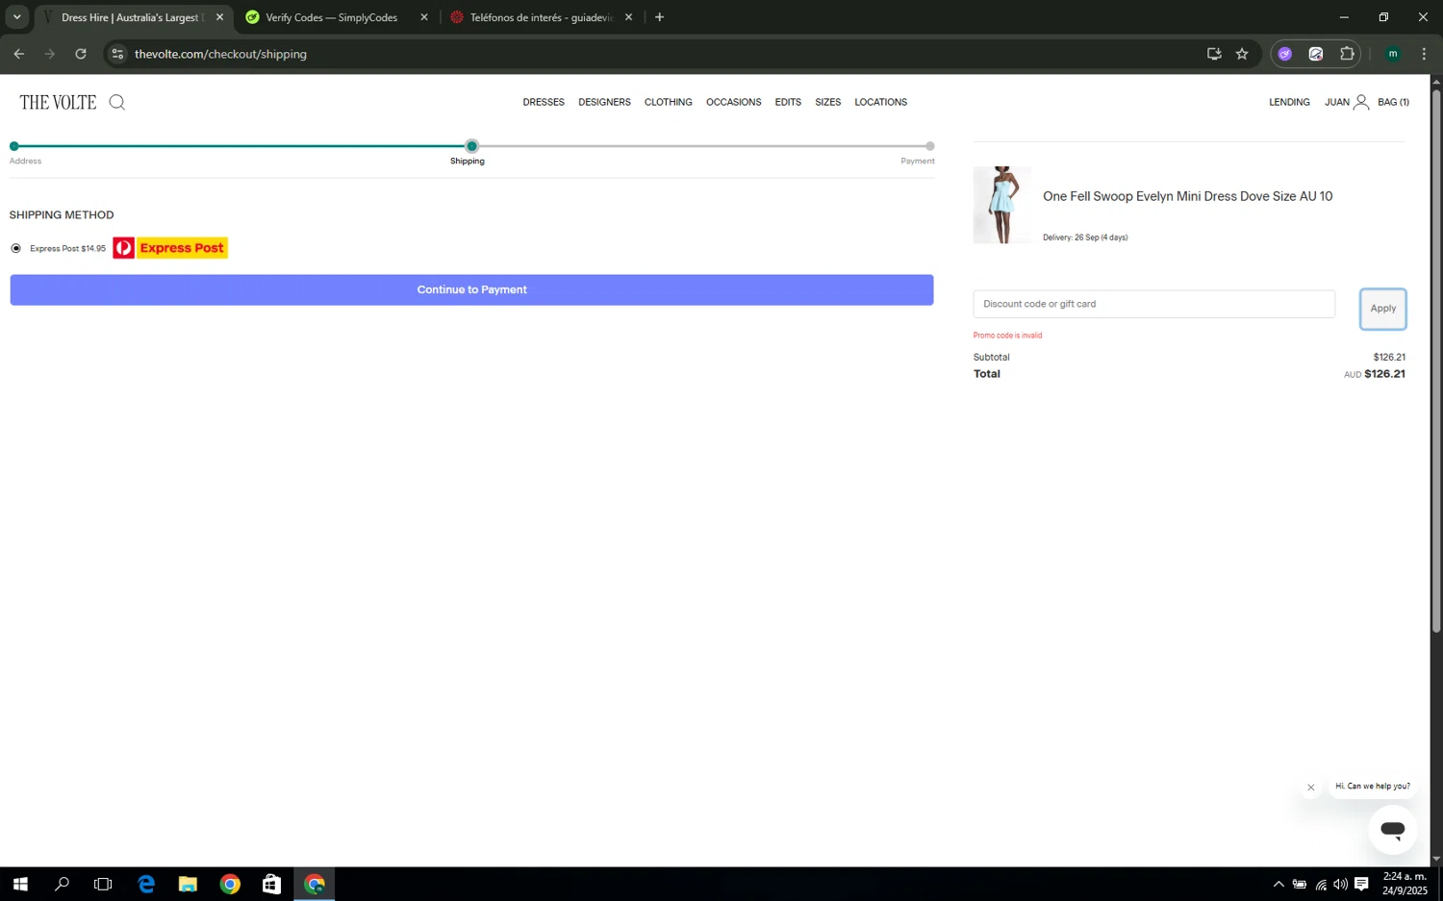Click the Express Post logo badge
The width and height of the screenshot is (1443, 901).
click(170, 248)
